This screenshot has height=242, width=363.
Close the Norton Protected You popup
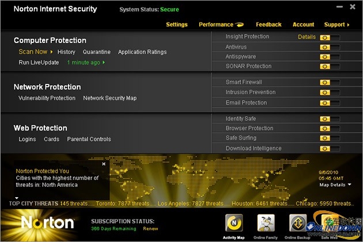[x=104, y=164]
